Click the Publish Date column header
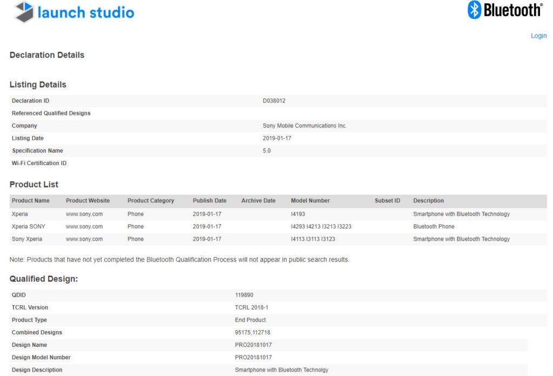Viewport: 553px width, 376px height. [x=210, y=201]
